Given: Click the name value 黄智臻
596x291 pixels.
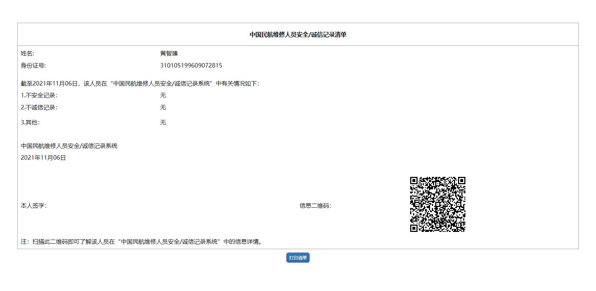Looking at the screenshot, I should click(x=169, y=54).
